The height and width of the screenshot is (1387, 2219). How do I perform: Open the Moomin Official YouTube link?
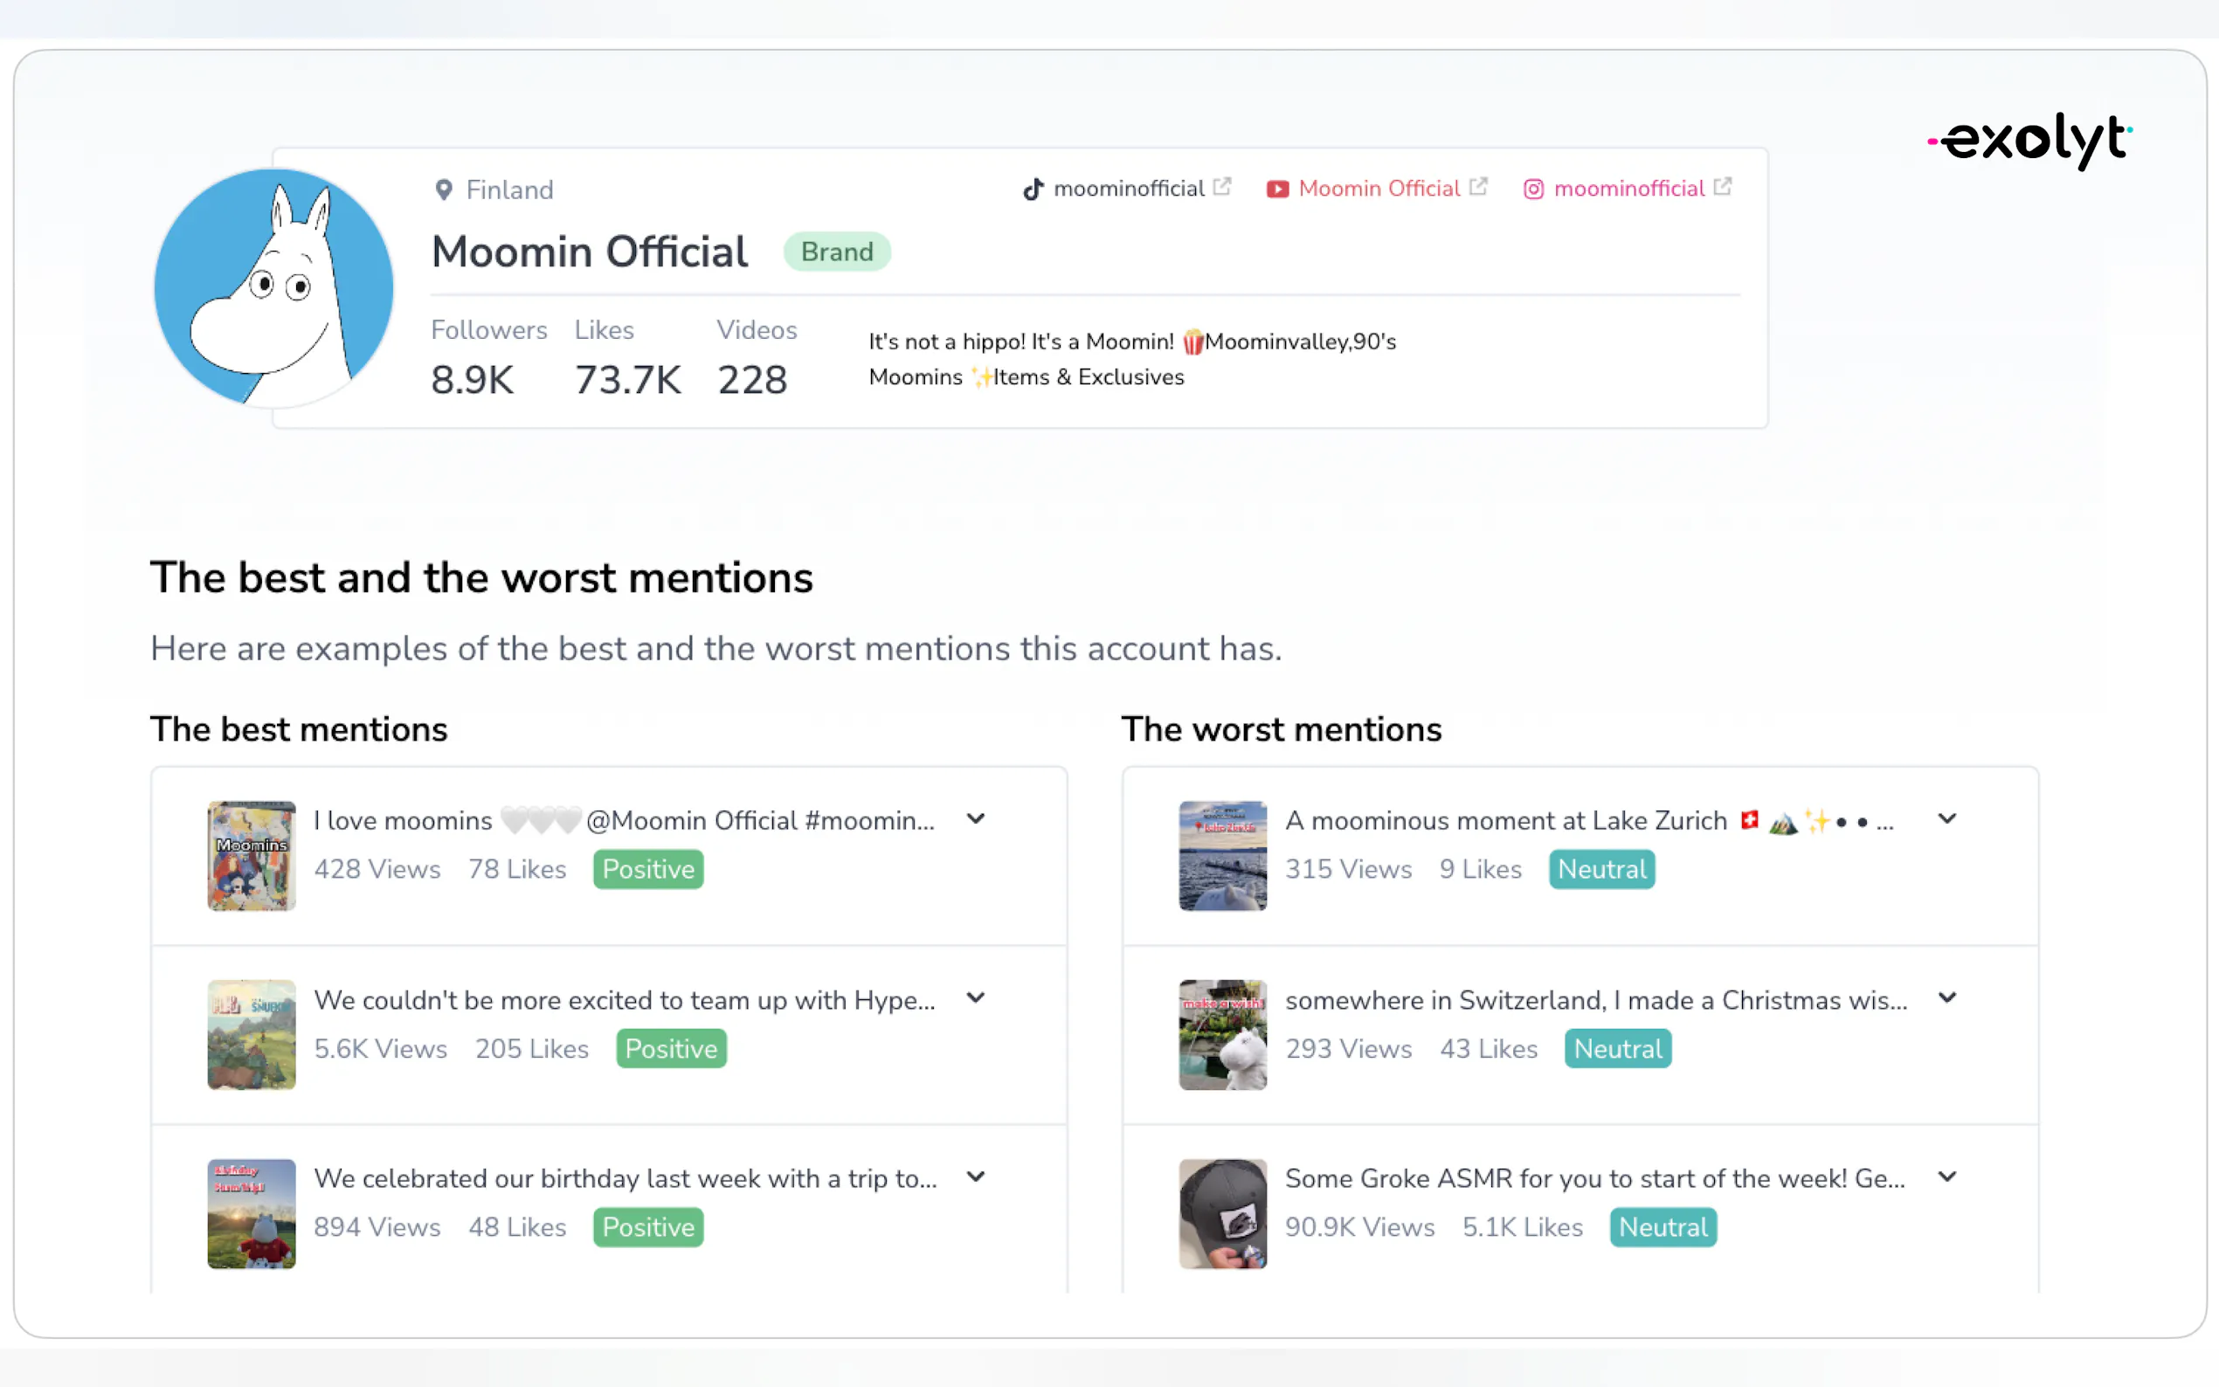(x=1379, y=189)
